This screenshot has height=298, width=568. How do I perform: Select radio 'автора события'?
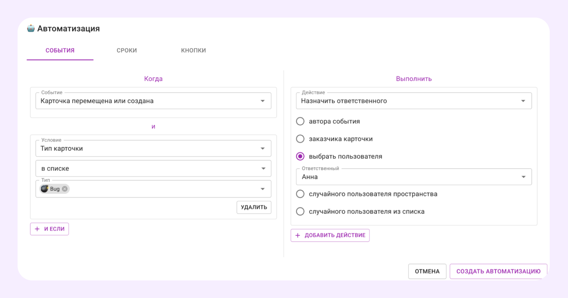point(300,121)
